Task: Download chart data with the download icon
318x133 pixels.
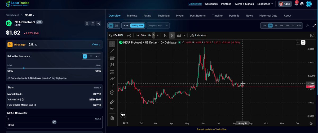Action: click(x=308, y=26)
